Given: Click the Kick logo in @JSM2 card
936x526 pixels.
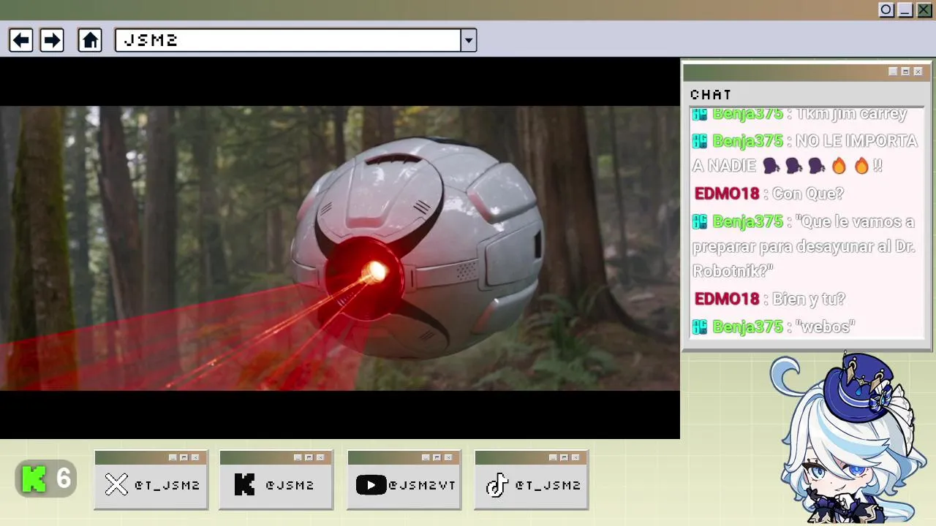Looking at the screenshot, I should coord(244,485).
